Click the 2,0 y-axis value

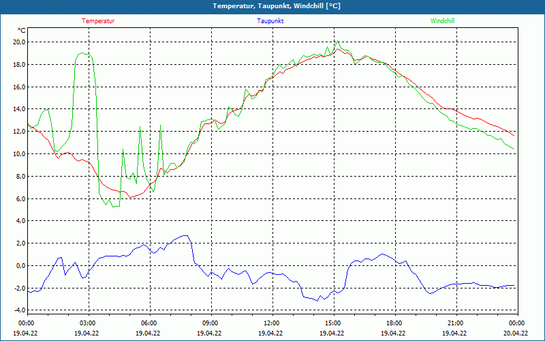point(21,243)
